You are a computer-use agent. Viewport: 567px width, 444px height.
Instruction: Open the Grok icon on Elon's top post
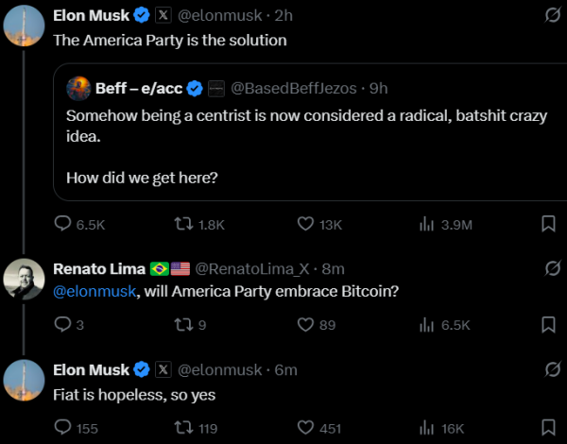point(553,15)
